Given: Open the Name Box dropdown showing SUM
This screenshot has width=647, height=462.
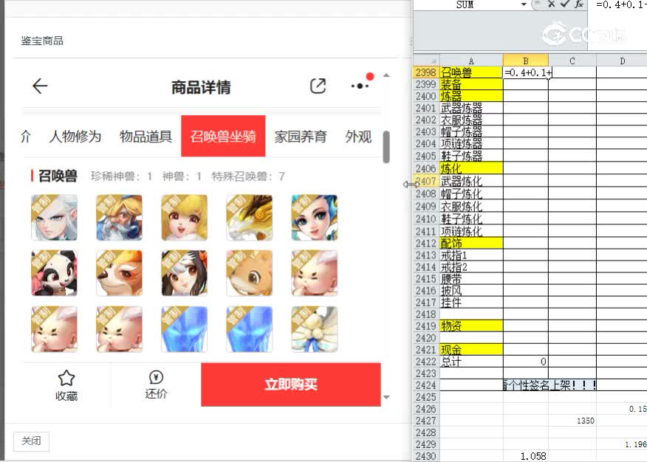Looking at the screenshot, I should 524,4.
